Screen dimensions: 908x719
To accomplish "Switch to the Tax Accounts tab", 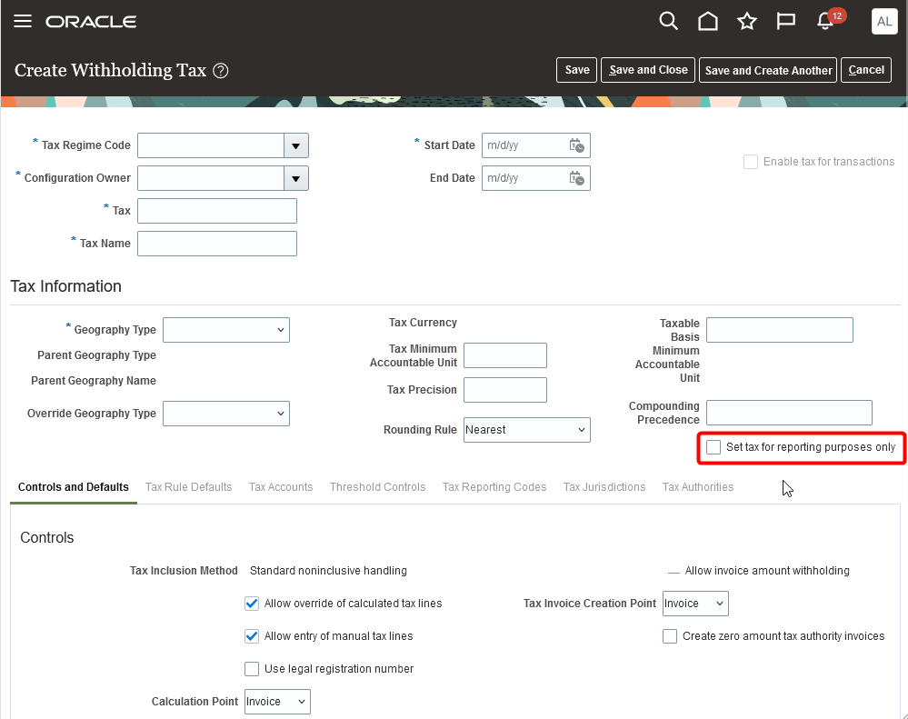I will (281, 487).
